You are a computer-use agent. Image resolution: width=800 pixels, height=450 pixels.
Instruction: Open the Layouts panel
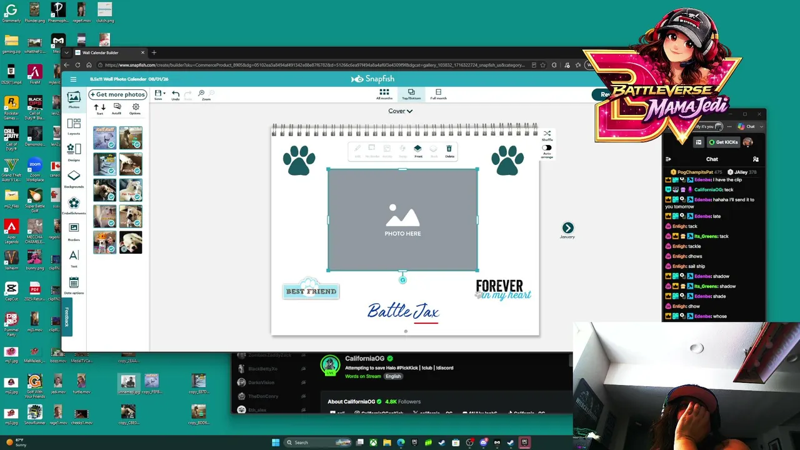(74, 126)
